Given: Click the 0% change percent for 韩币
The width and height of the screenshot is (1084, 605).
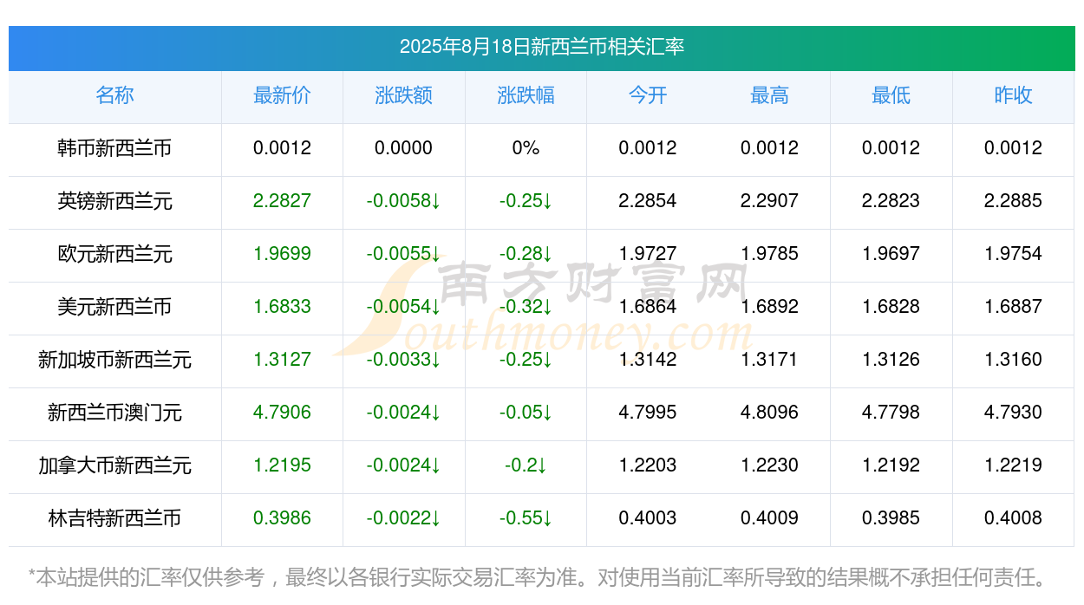Looking at the screenshot, I should [526, 148].
